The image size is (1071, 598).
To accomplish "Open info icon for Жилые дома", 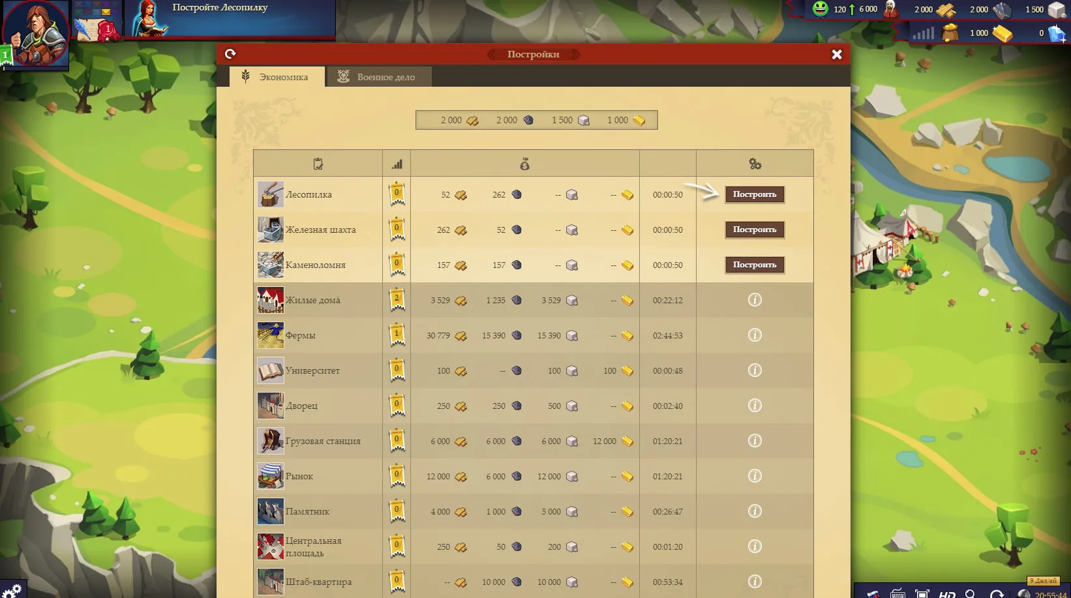I will coord(755,300).
